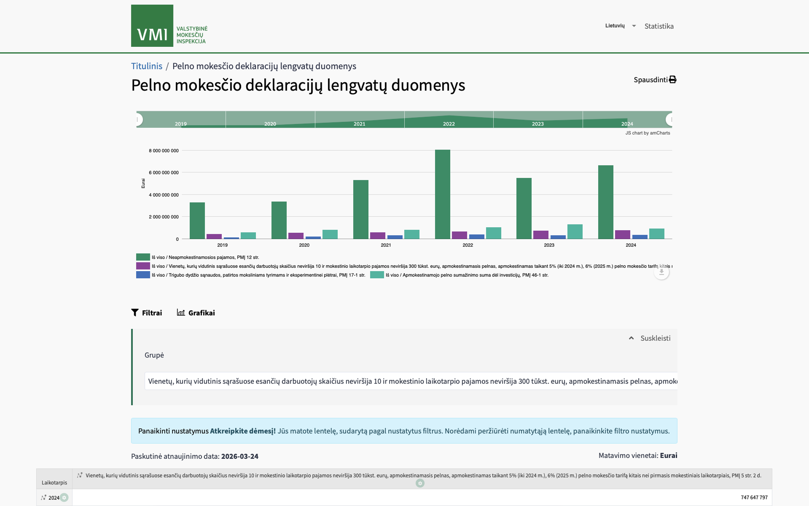The height and width of the screenshot is (506, 809).
Task: Click the 2021 segment in range scrollbar
Action: point(360,120)
